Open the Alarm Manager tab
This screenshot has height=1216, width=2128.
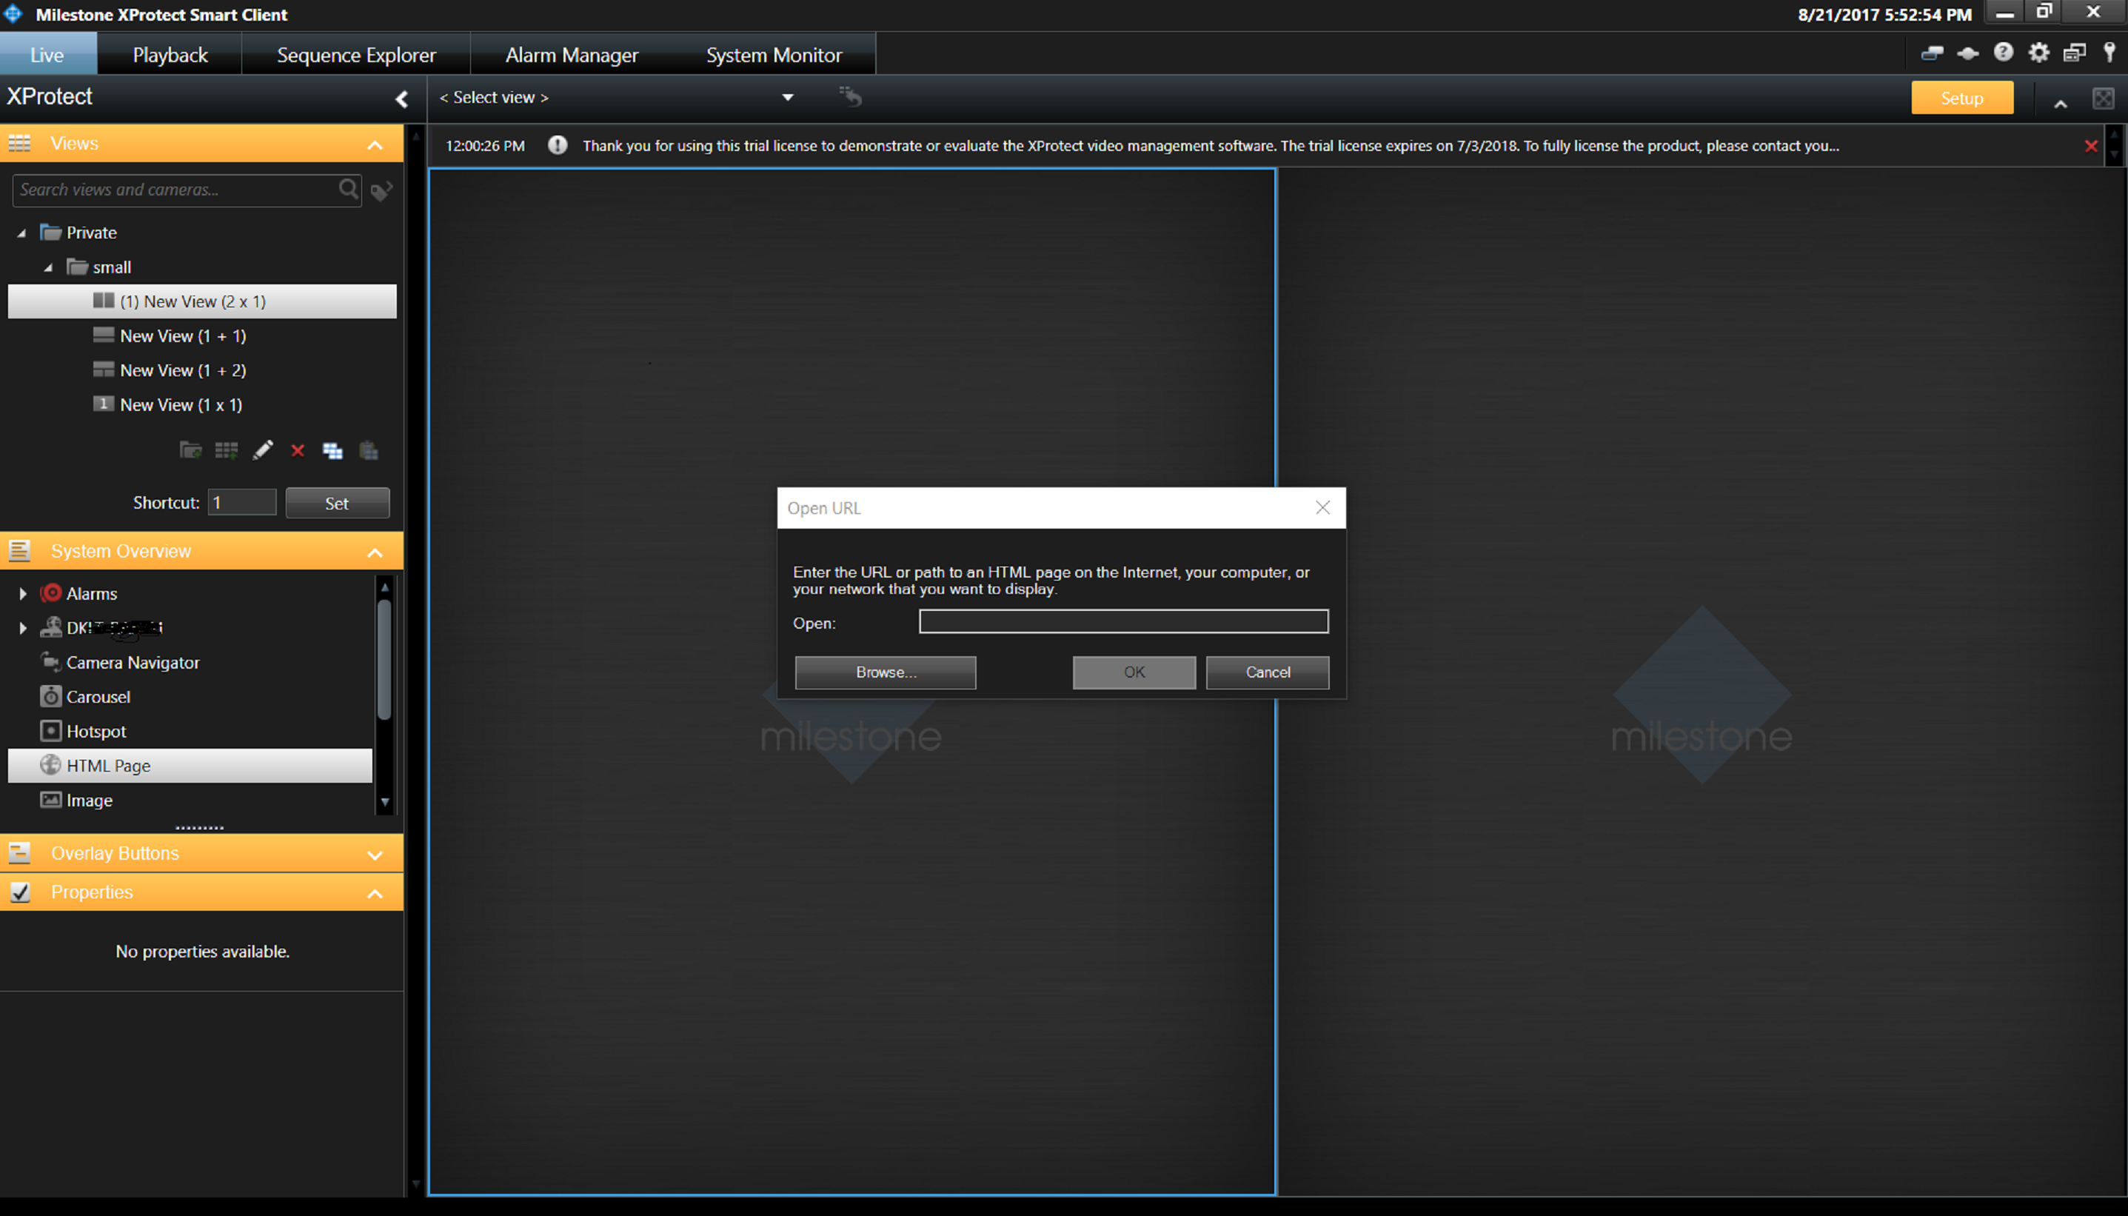pos(571,55)
